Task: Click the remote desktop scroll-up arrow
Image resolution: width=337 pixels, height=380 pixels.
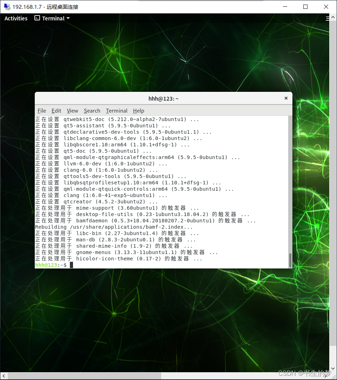Action: pyautogui.click(x=333, y=18)
